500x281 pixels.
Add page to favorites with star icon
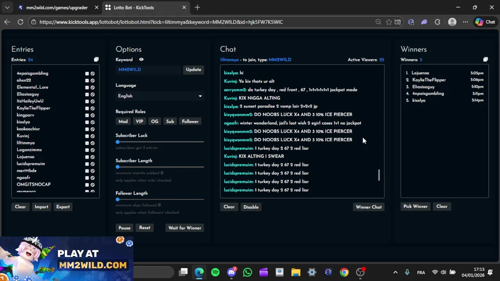point(389,22)
